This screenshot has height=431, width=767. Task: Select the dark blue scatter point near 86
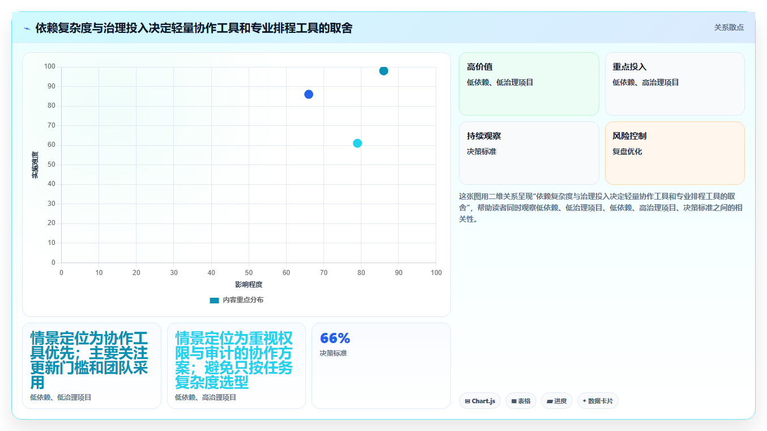[309, 94]
